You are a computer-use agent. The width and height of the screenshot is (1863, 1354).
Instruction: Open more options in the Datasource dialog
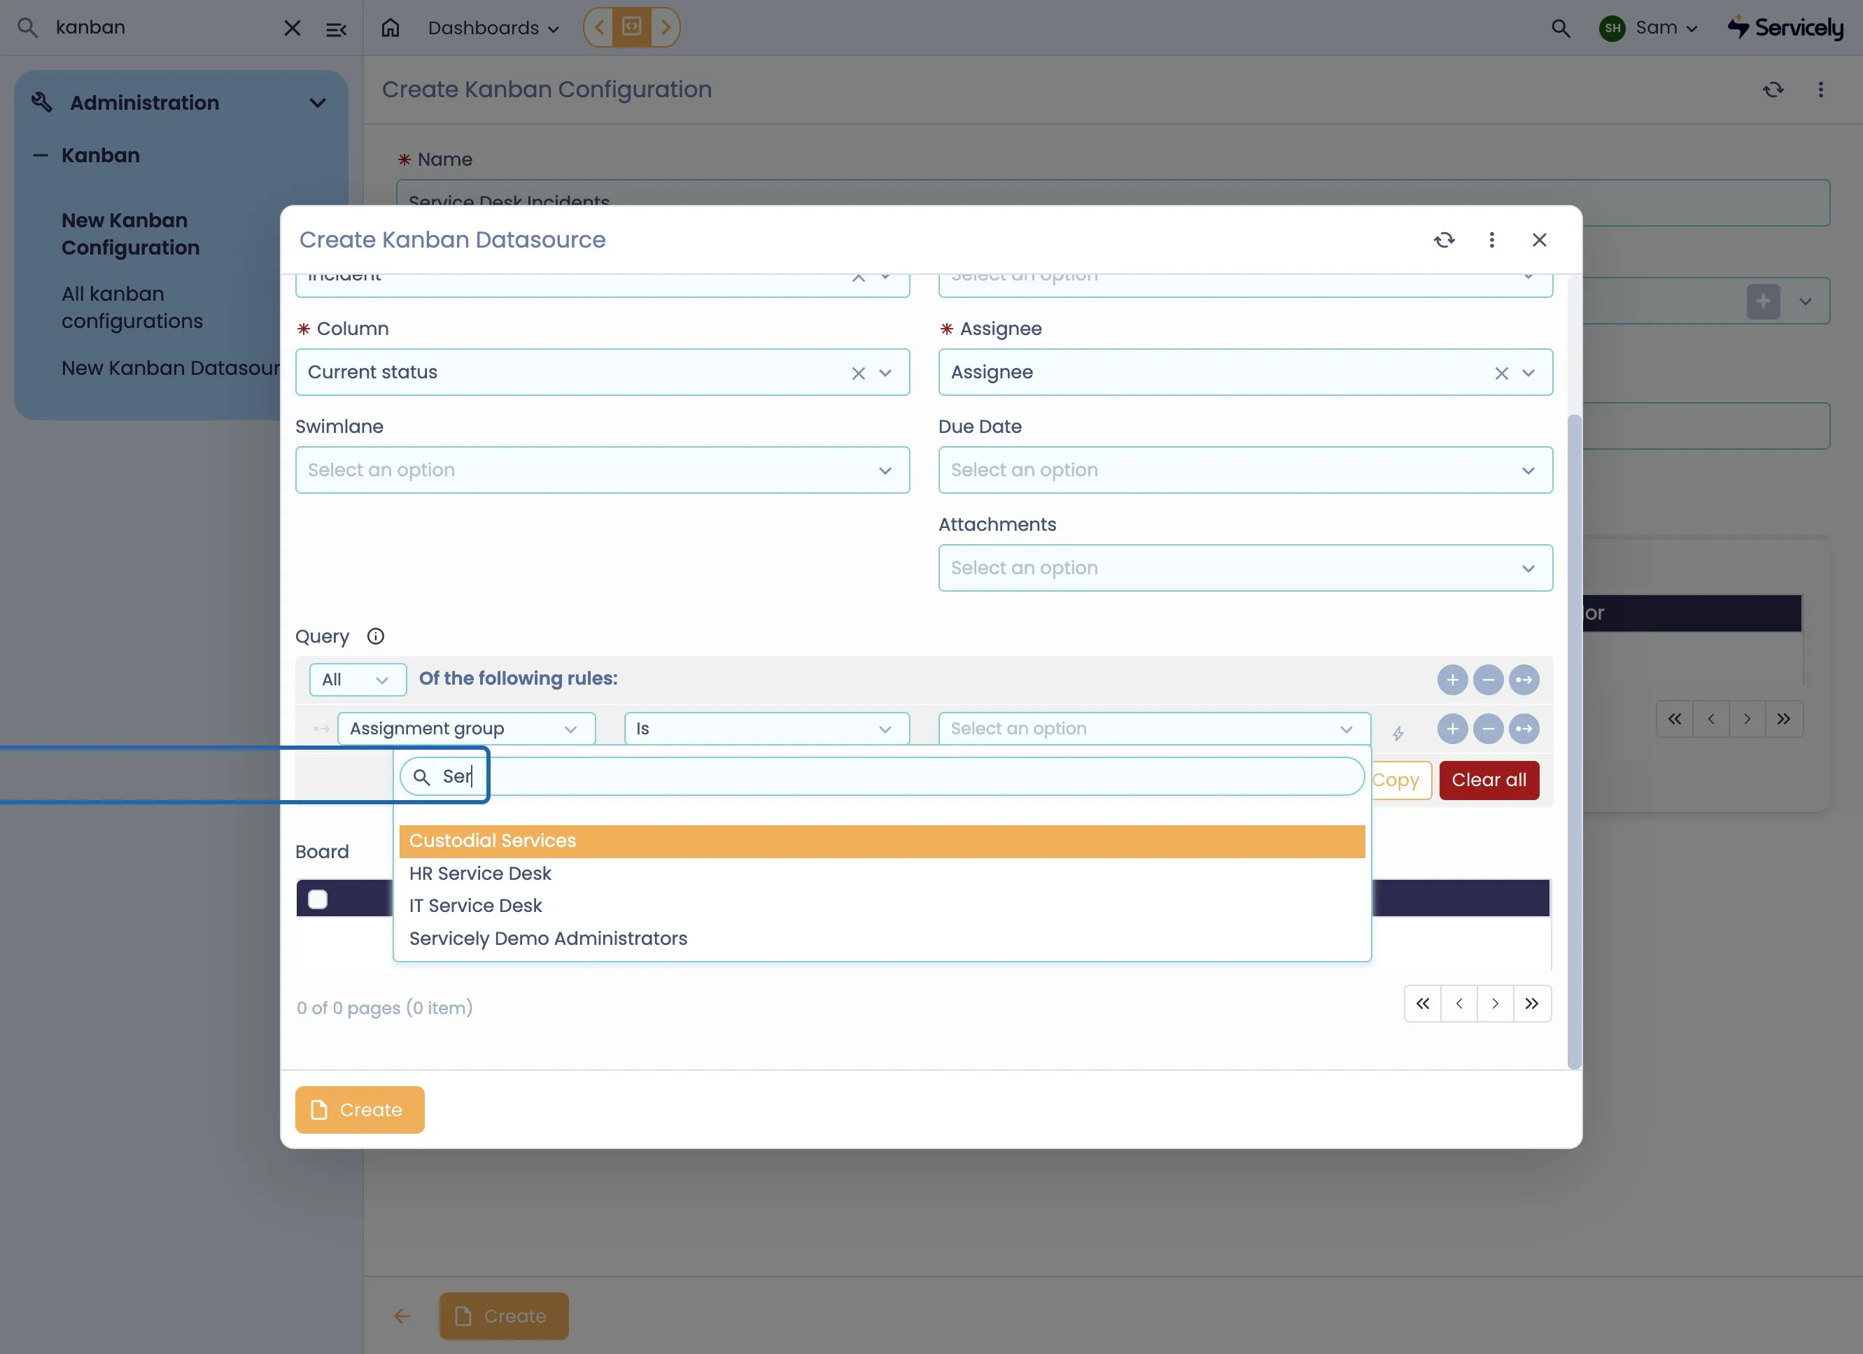click(x=1491, y=240)
